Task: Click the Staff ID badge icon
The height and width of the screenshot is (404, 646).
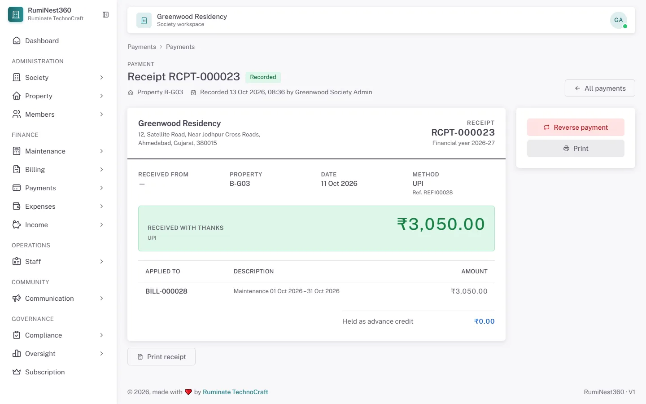Action: 17,262
